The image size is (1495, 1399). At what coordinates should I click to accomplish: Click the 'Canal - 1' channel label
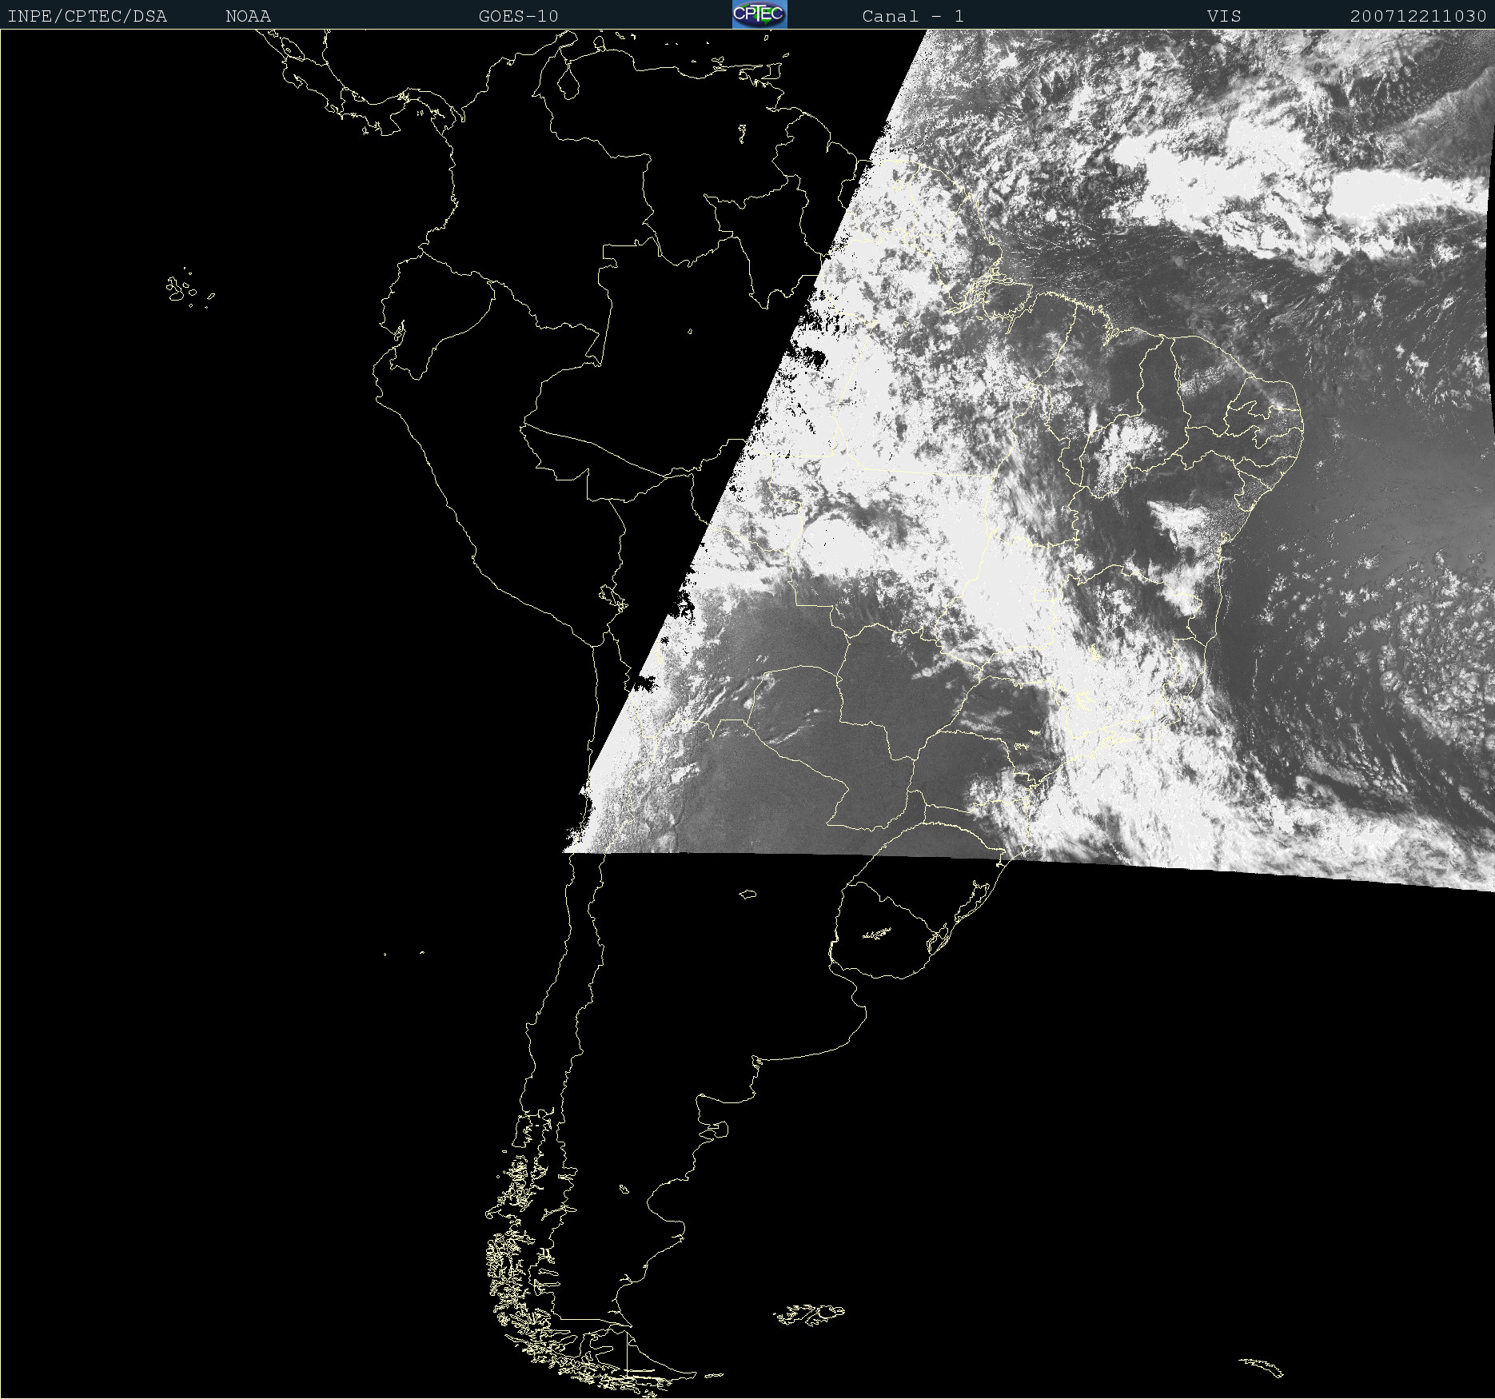(x=913, y=17)
